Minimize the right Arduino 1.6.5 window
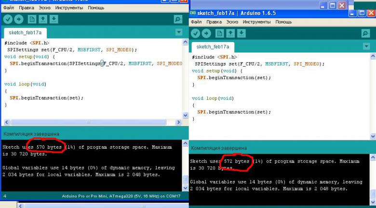 [352, 13]
